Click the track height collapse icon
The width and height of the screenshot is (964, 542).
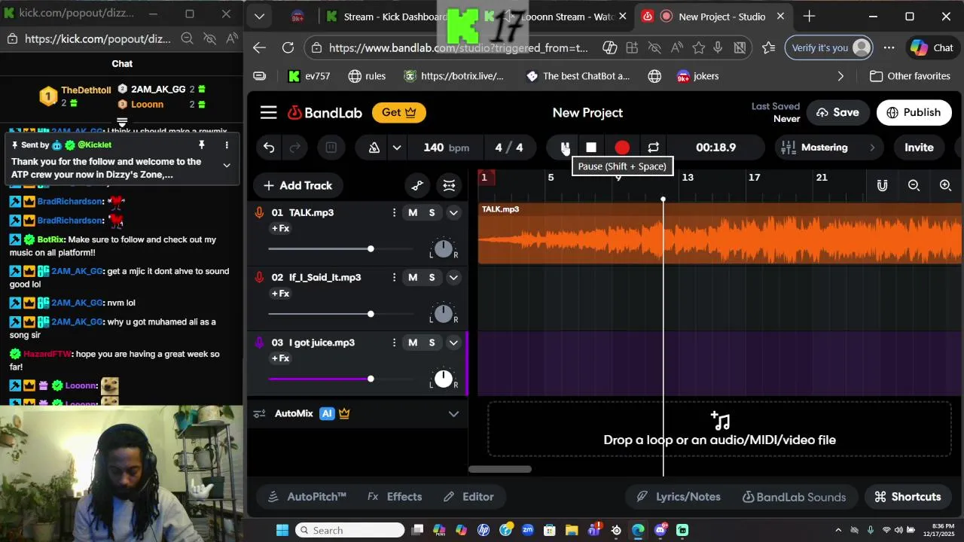[x=449, y=185]
